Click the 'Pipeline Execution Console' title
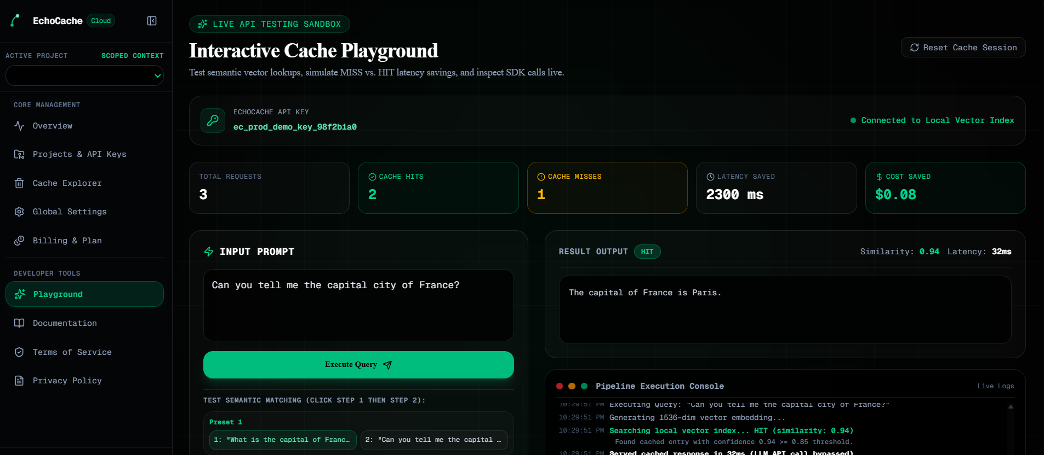This screenshot has height=455, width=1044. pos(659,386)
